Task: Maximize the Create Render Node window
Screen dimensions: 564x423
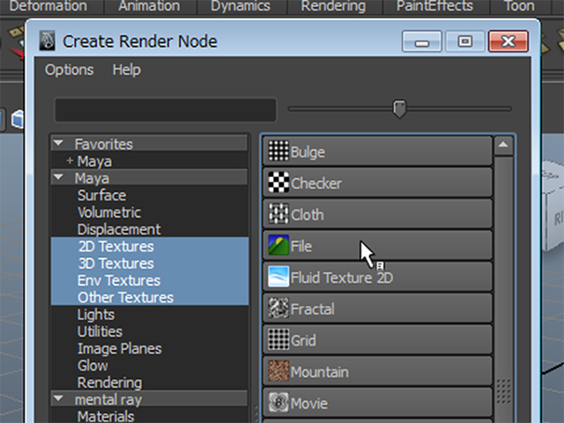Action: coord(464,41)
